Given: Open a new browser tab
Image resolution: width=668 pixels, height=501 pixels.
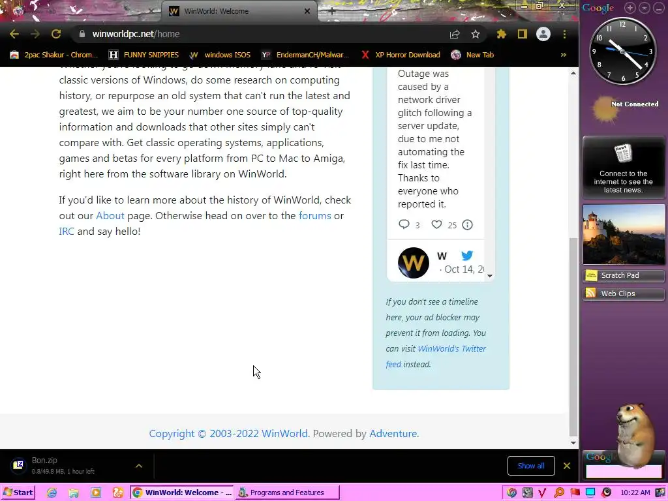Looking at the screenshot, I should tap(331, 12).
